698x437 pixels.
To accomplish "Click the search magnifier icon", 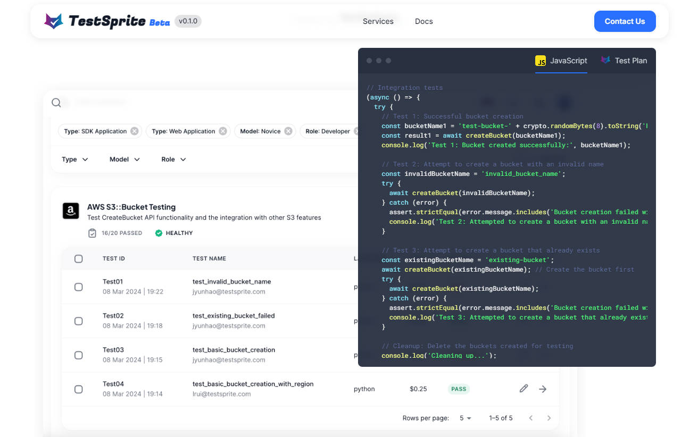I will coord(56,103).
